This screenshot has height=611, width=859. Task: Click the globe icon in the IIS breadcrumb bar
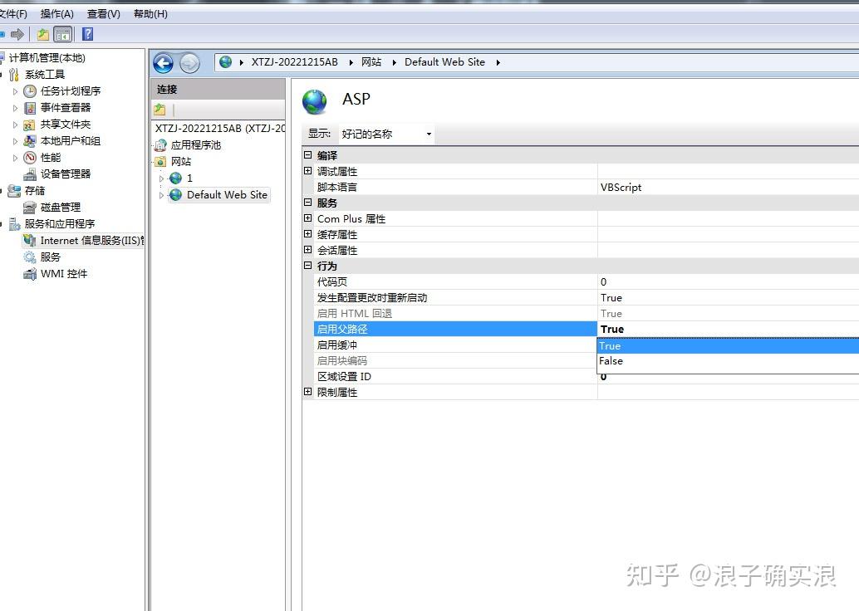point(224,61)
